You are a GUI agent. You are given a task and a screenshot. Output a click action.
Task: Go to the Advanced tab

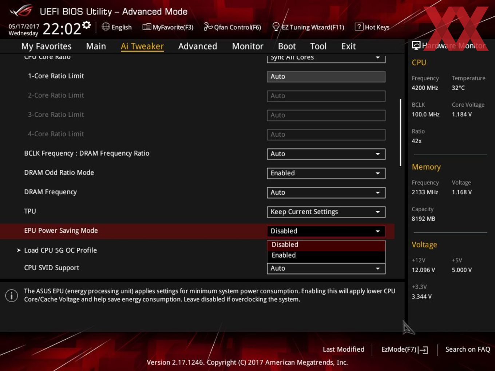coord(198,46)
